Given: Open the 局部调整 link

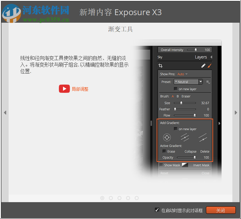Looking at the screenshot, I should coord(80,89).
